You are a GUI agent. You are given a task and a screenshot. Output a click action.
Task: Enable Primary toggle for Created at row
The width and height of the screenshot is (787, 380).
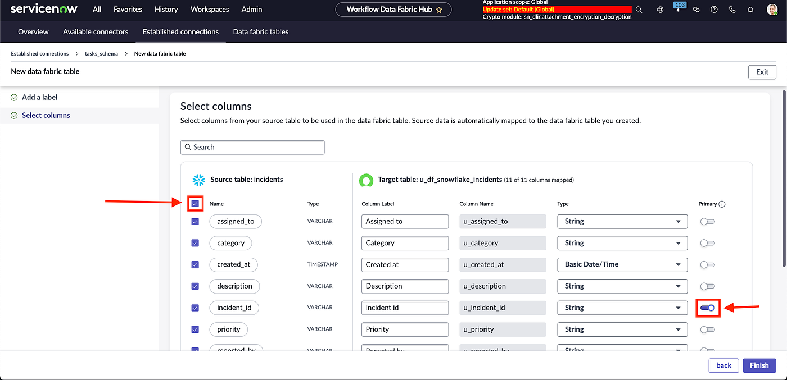(x=707, y=264)
